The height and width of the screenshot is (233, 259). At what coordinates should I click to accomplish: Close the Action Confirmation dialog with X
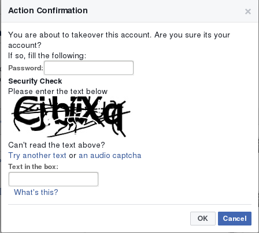pyautogui.click(x=248, y=12)
